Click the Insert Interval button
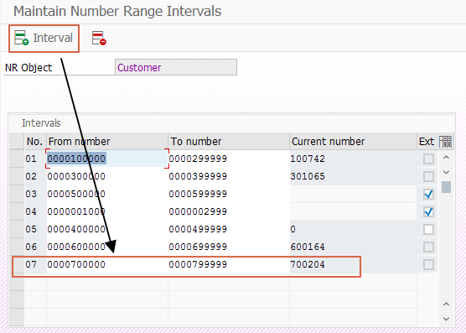 coord(44,38)
